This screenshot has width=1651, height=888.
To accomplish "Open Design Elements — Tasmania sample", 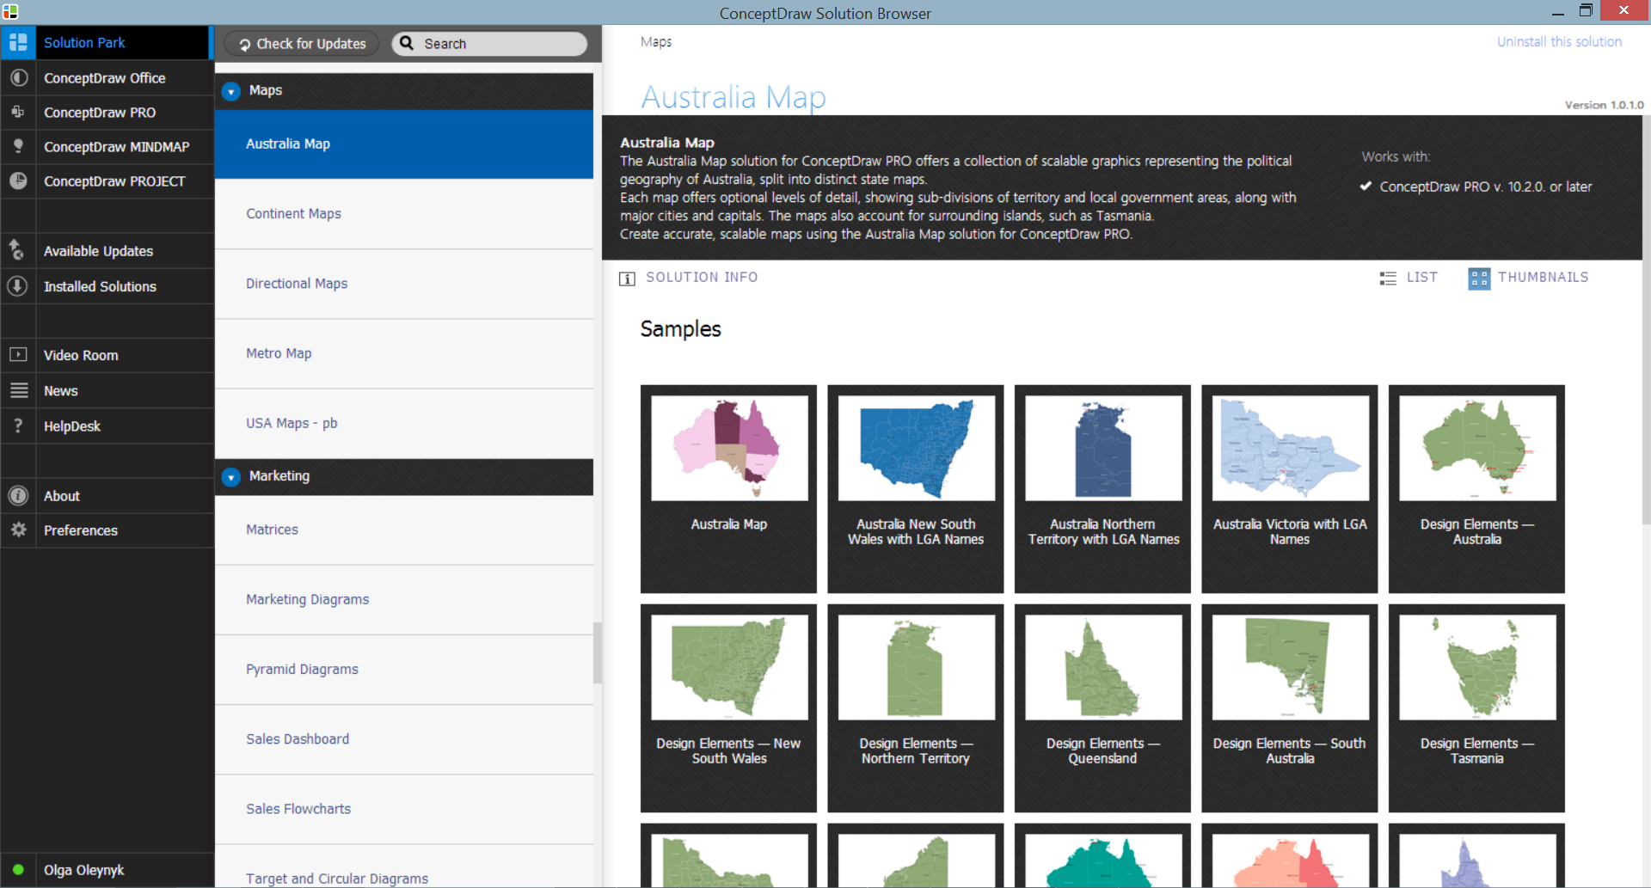I will point(1476,708).
